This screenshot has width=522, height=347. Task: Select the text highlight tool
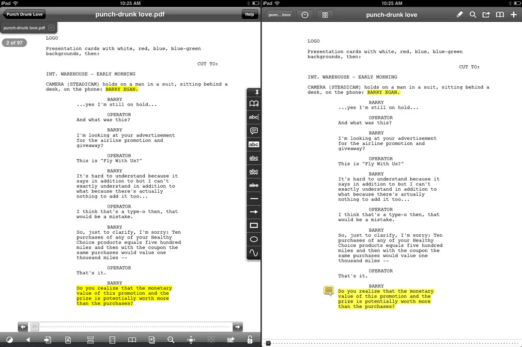click(254, 144)
